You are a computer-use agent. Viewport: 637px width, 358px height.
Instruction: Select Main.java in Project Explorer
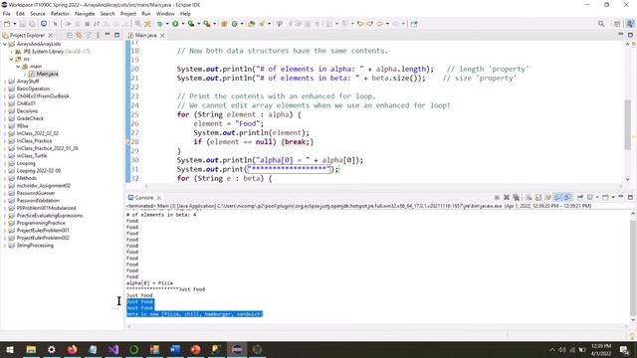click(47, 74)
